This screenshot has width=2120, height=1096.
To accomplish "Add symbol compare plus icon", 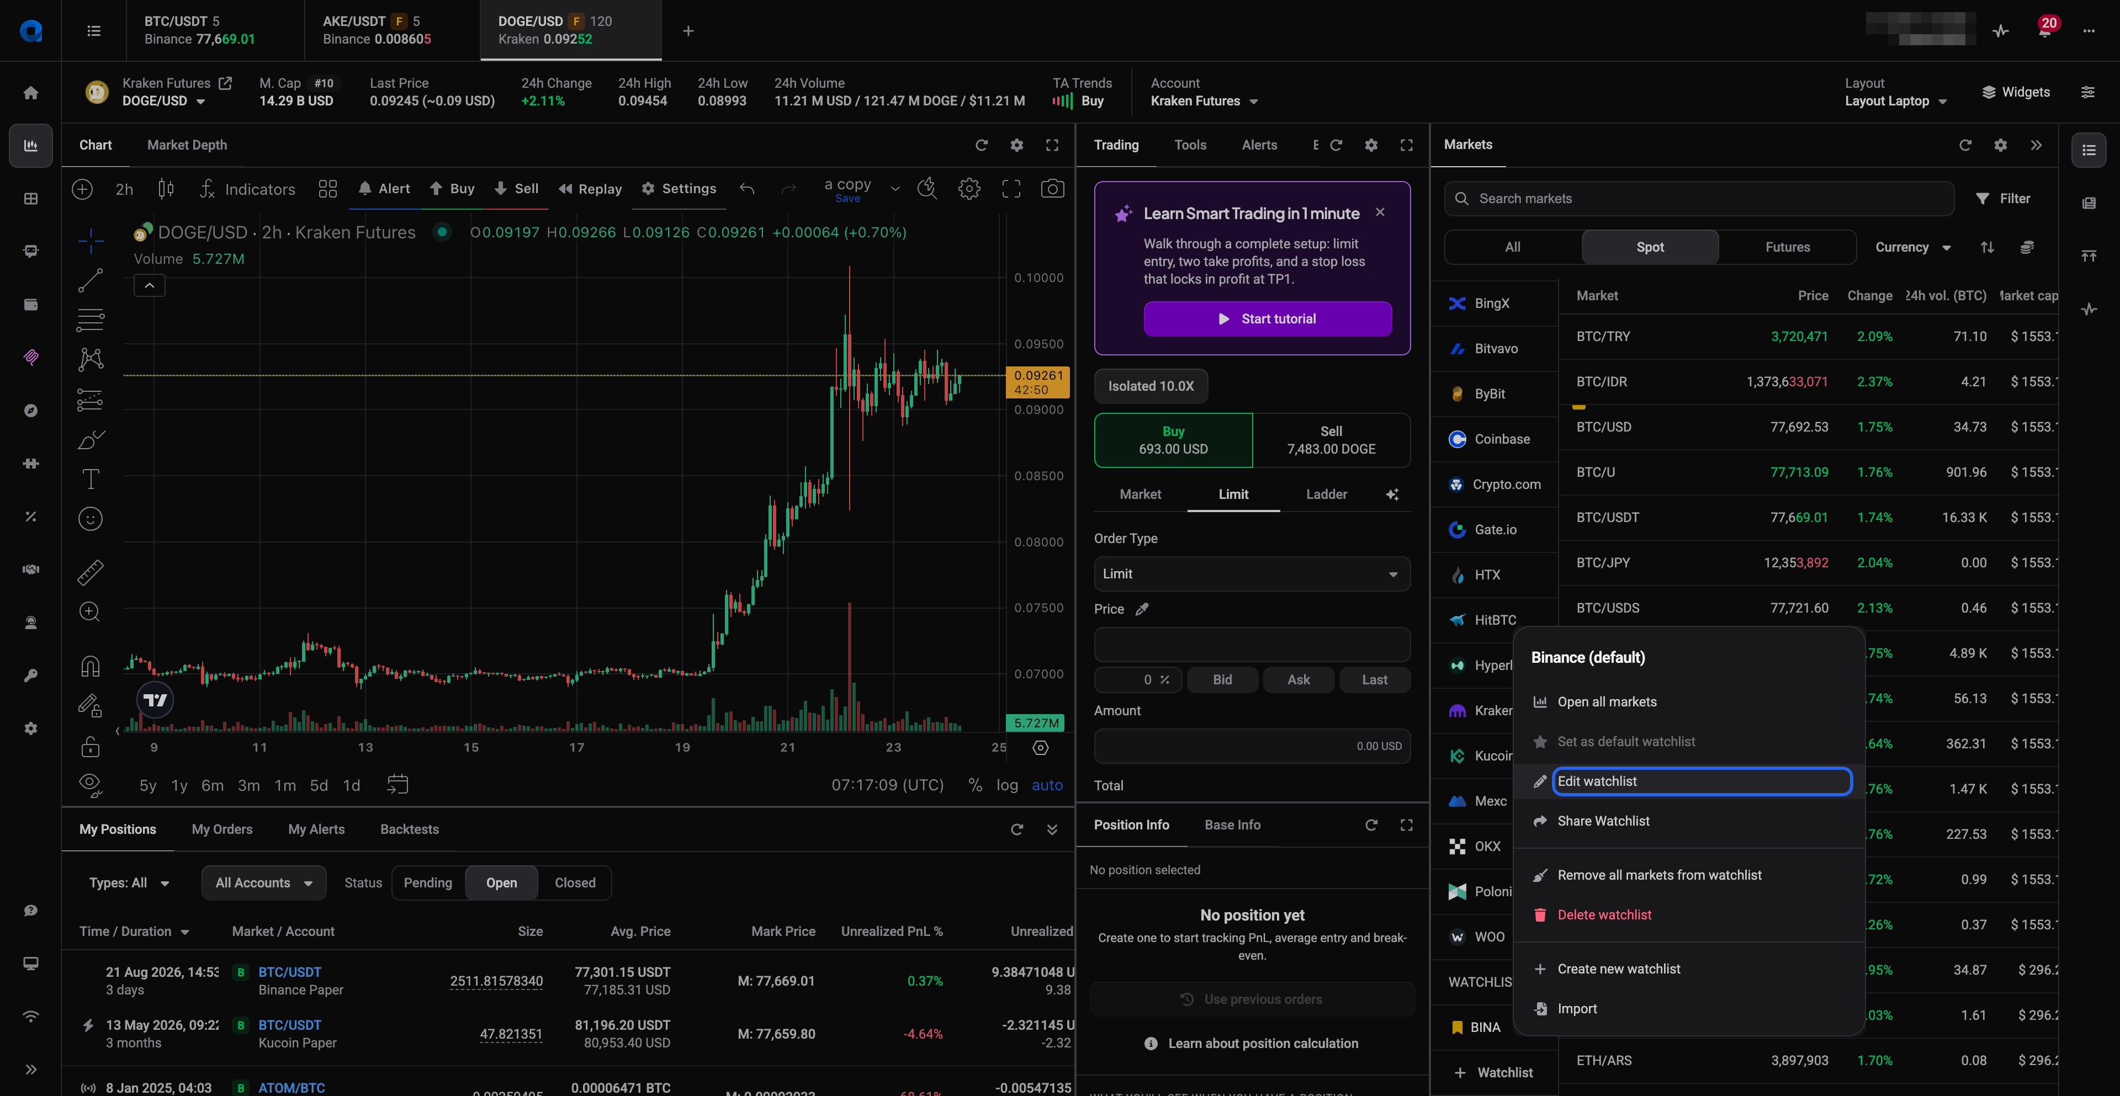I will pyautogui.click(x=82, y=188).
